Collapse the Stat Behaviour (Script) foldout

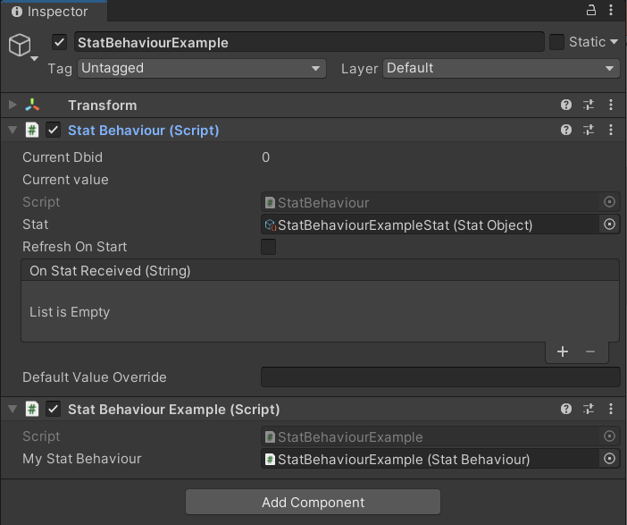coord(13,131)
